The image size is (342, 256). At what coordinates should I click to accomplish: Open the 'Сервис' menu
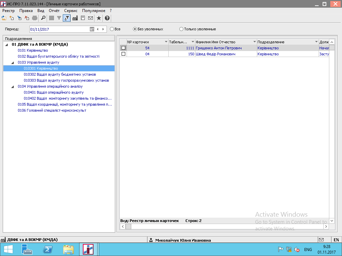pos(70,11)
